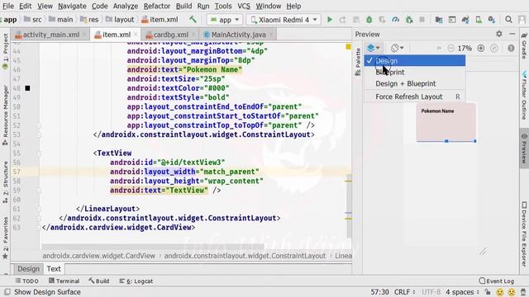Click Attach Debugger to Android Process icon
The width and height of the screenshot is (529, 297).
pyautogui.click(x=409, y=20)
